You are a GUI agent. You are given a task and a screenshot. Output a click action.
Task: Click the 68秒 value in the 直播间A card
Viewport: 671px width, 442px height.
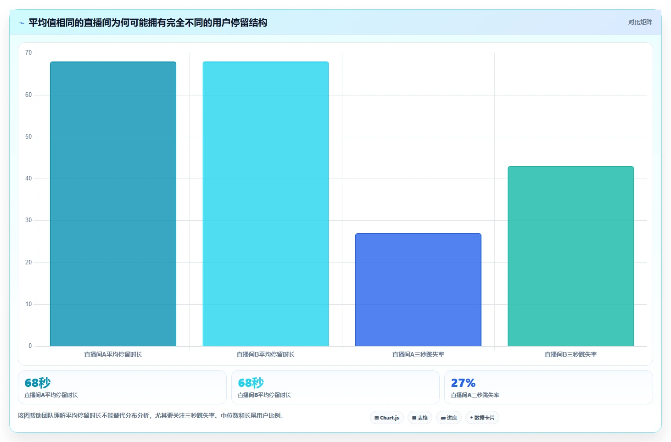point(38,383)
